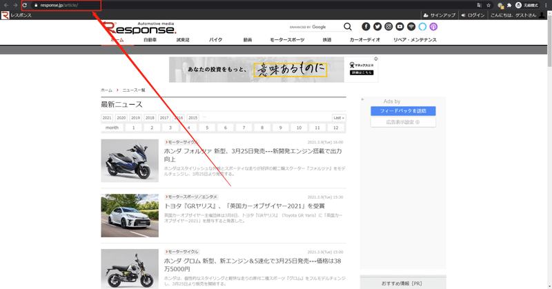Select month 5 in the month filter
The height and width of the screenshot is (289, 552).
(x=207, y=128)
